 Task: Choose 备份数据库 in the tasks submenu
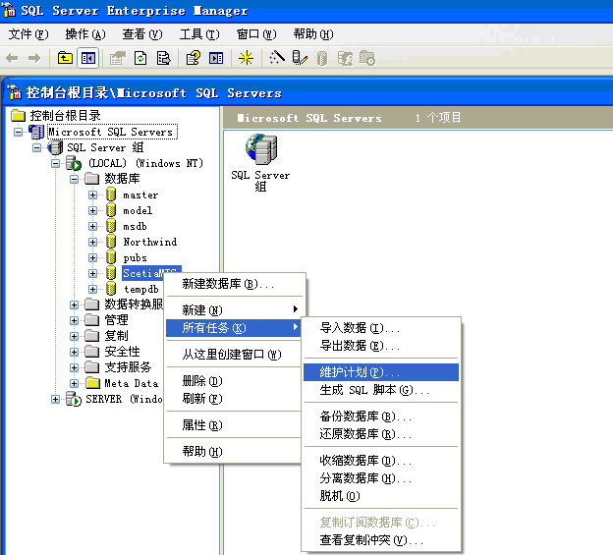[x=365, y=416]
